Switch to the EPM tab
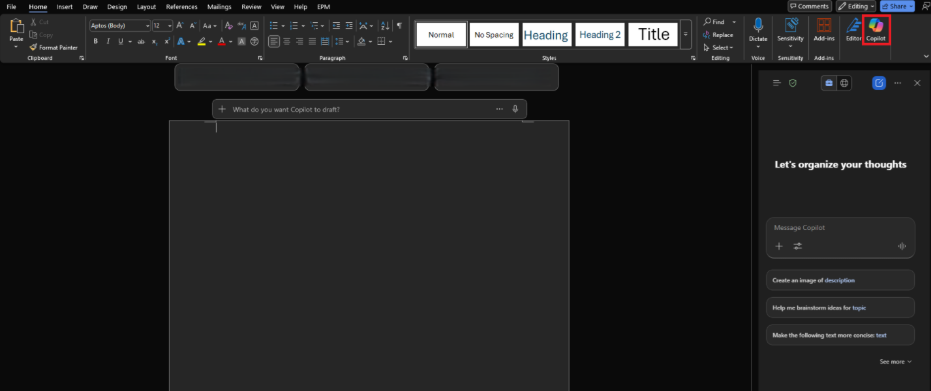 (x=323, y=7)
